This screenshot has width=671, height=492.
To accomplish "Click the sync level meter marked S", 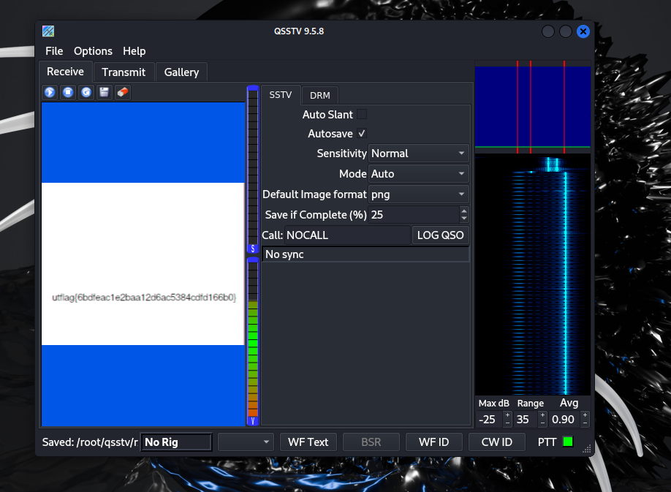I will pyautogui.click(x=252, y=169).
